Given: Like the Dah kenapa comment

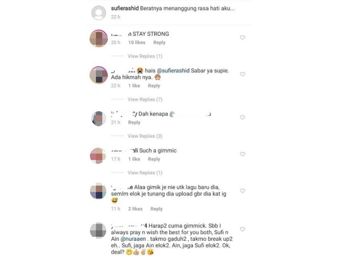Looking at the screenshot, I should pos(242,117).
